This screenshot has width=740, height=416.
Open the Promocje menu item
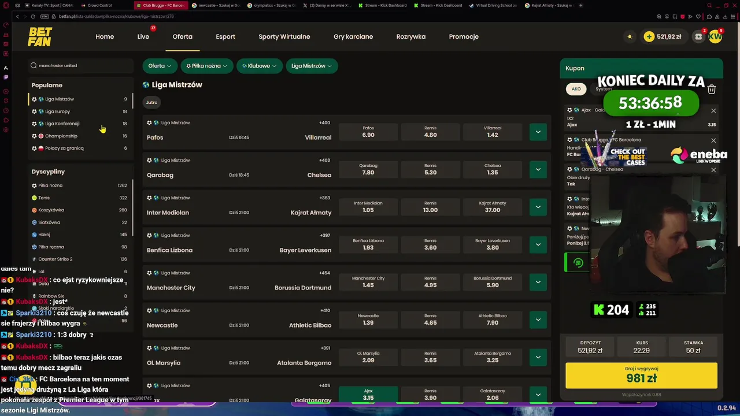(x=464, y=36)
